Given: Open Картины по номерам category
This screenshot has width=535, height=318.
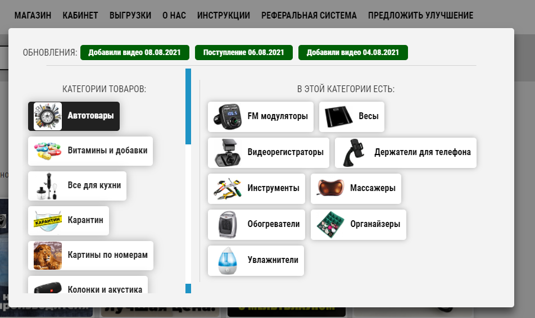Looking at the screenshot, I should tap(90, 256).
